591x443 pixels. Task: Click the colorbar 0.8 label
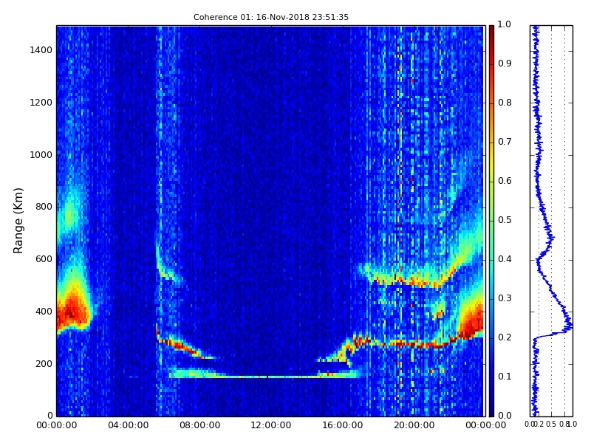click(505, 103)
